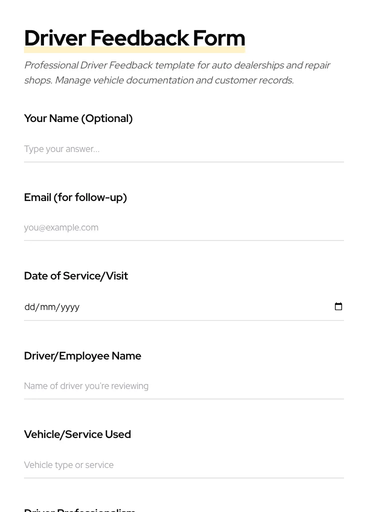Image resolution: width=368 pixels, height=512 pixels.
Task: Select the yyyy year segment of date
Action: click(70, 307)
